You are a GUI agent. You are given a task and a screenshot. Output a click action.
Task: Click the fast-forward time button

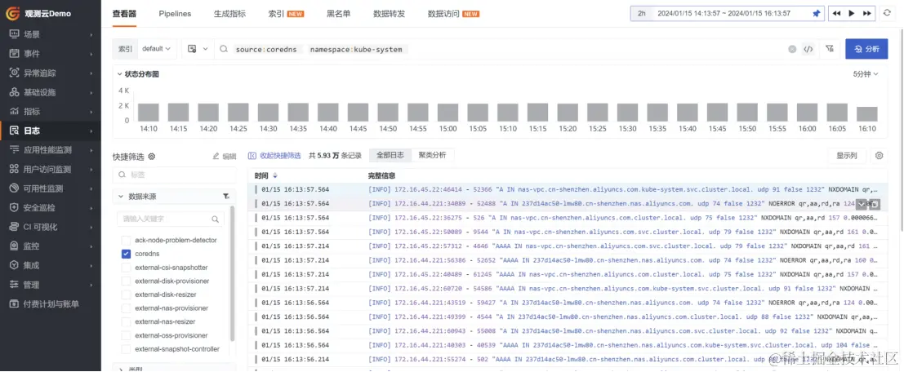pyautogui.click(x=866, y=13)
